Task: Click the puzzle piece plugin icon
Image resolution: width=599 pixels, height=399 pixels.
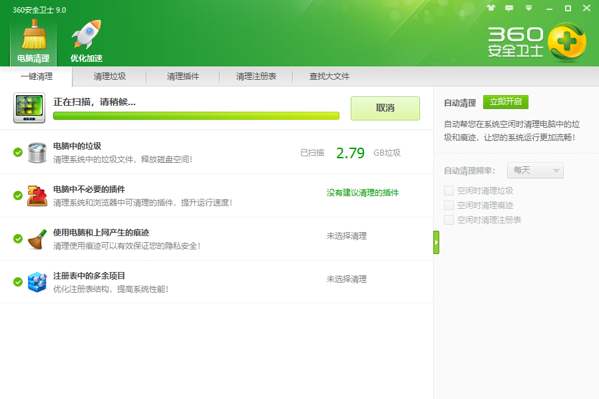Action: [x=37, y=196]
